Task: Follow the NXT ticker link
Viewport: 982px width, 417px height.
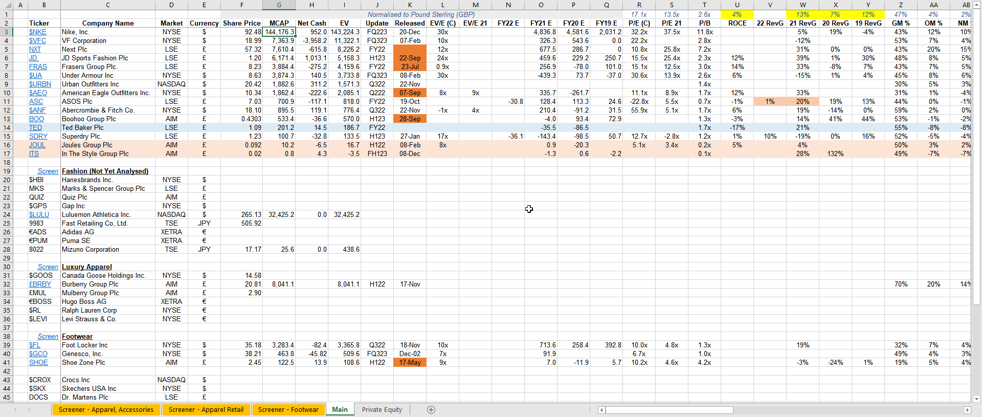Action: click(x=35, y=50)
